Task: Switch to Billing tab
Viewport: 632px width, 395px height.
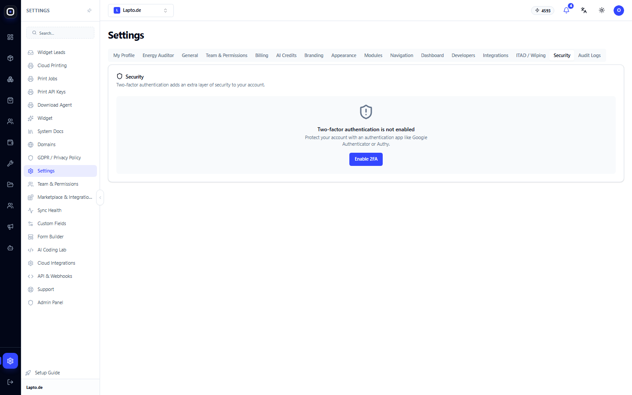Action: coord(262,55)
